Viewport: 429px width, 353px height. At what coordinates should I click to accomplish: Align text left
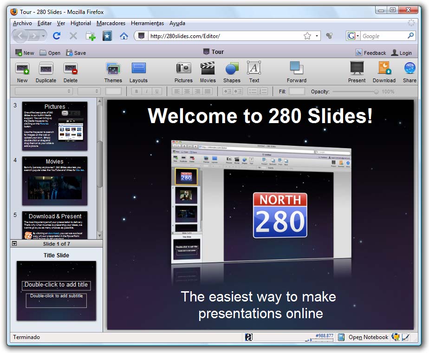[177, 92]
